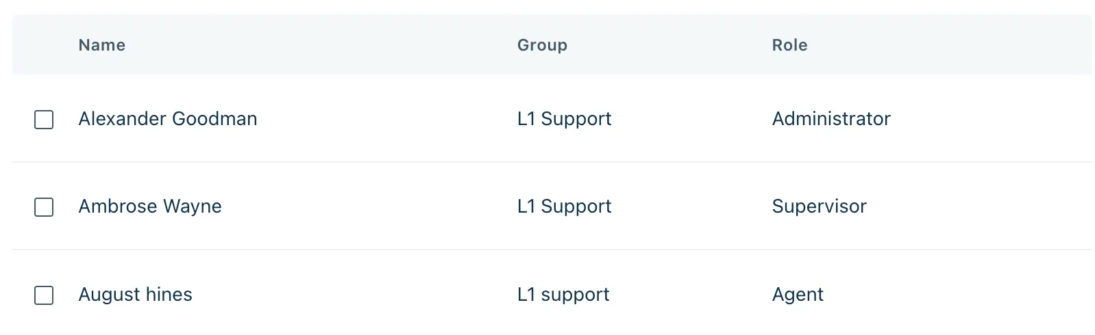This screenshot has height=335, width=1095.
Task: Check the box next to August hines
Action: [x=44, y=295]
